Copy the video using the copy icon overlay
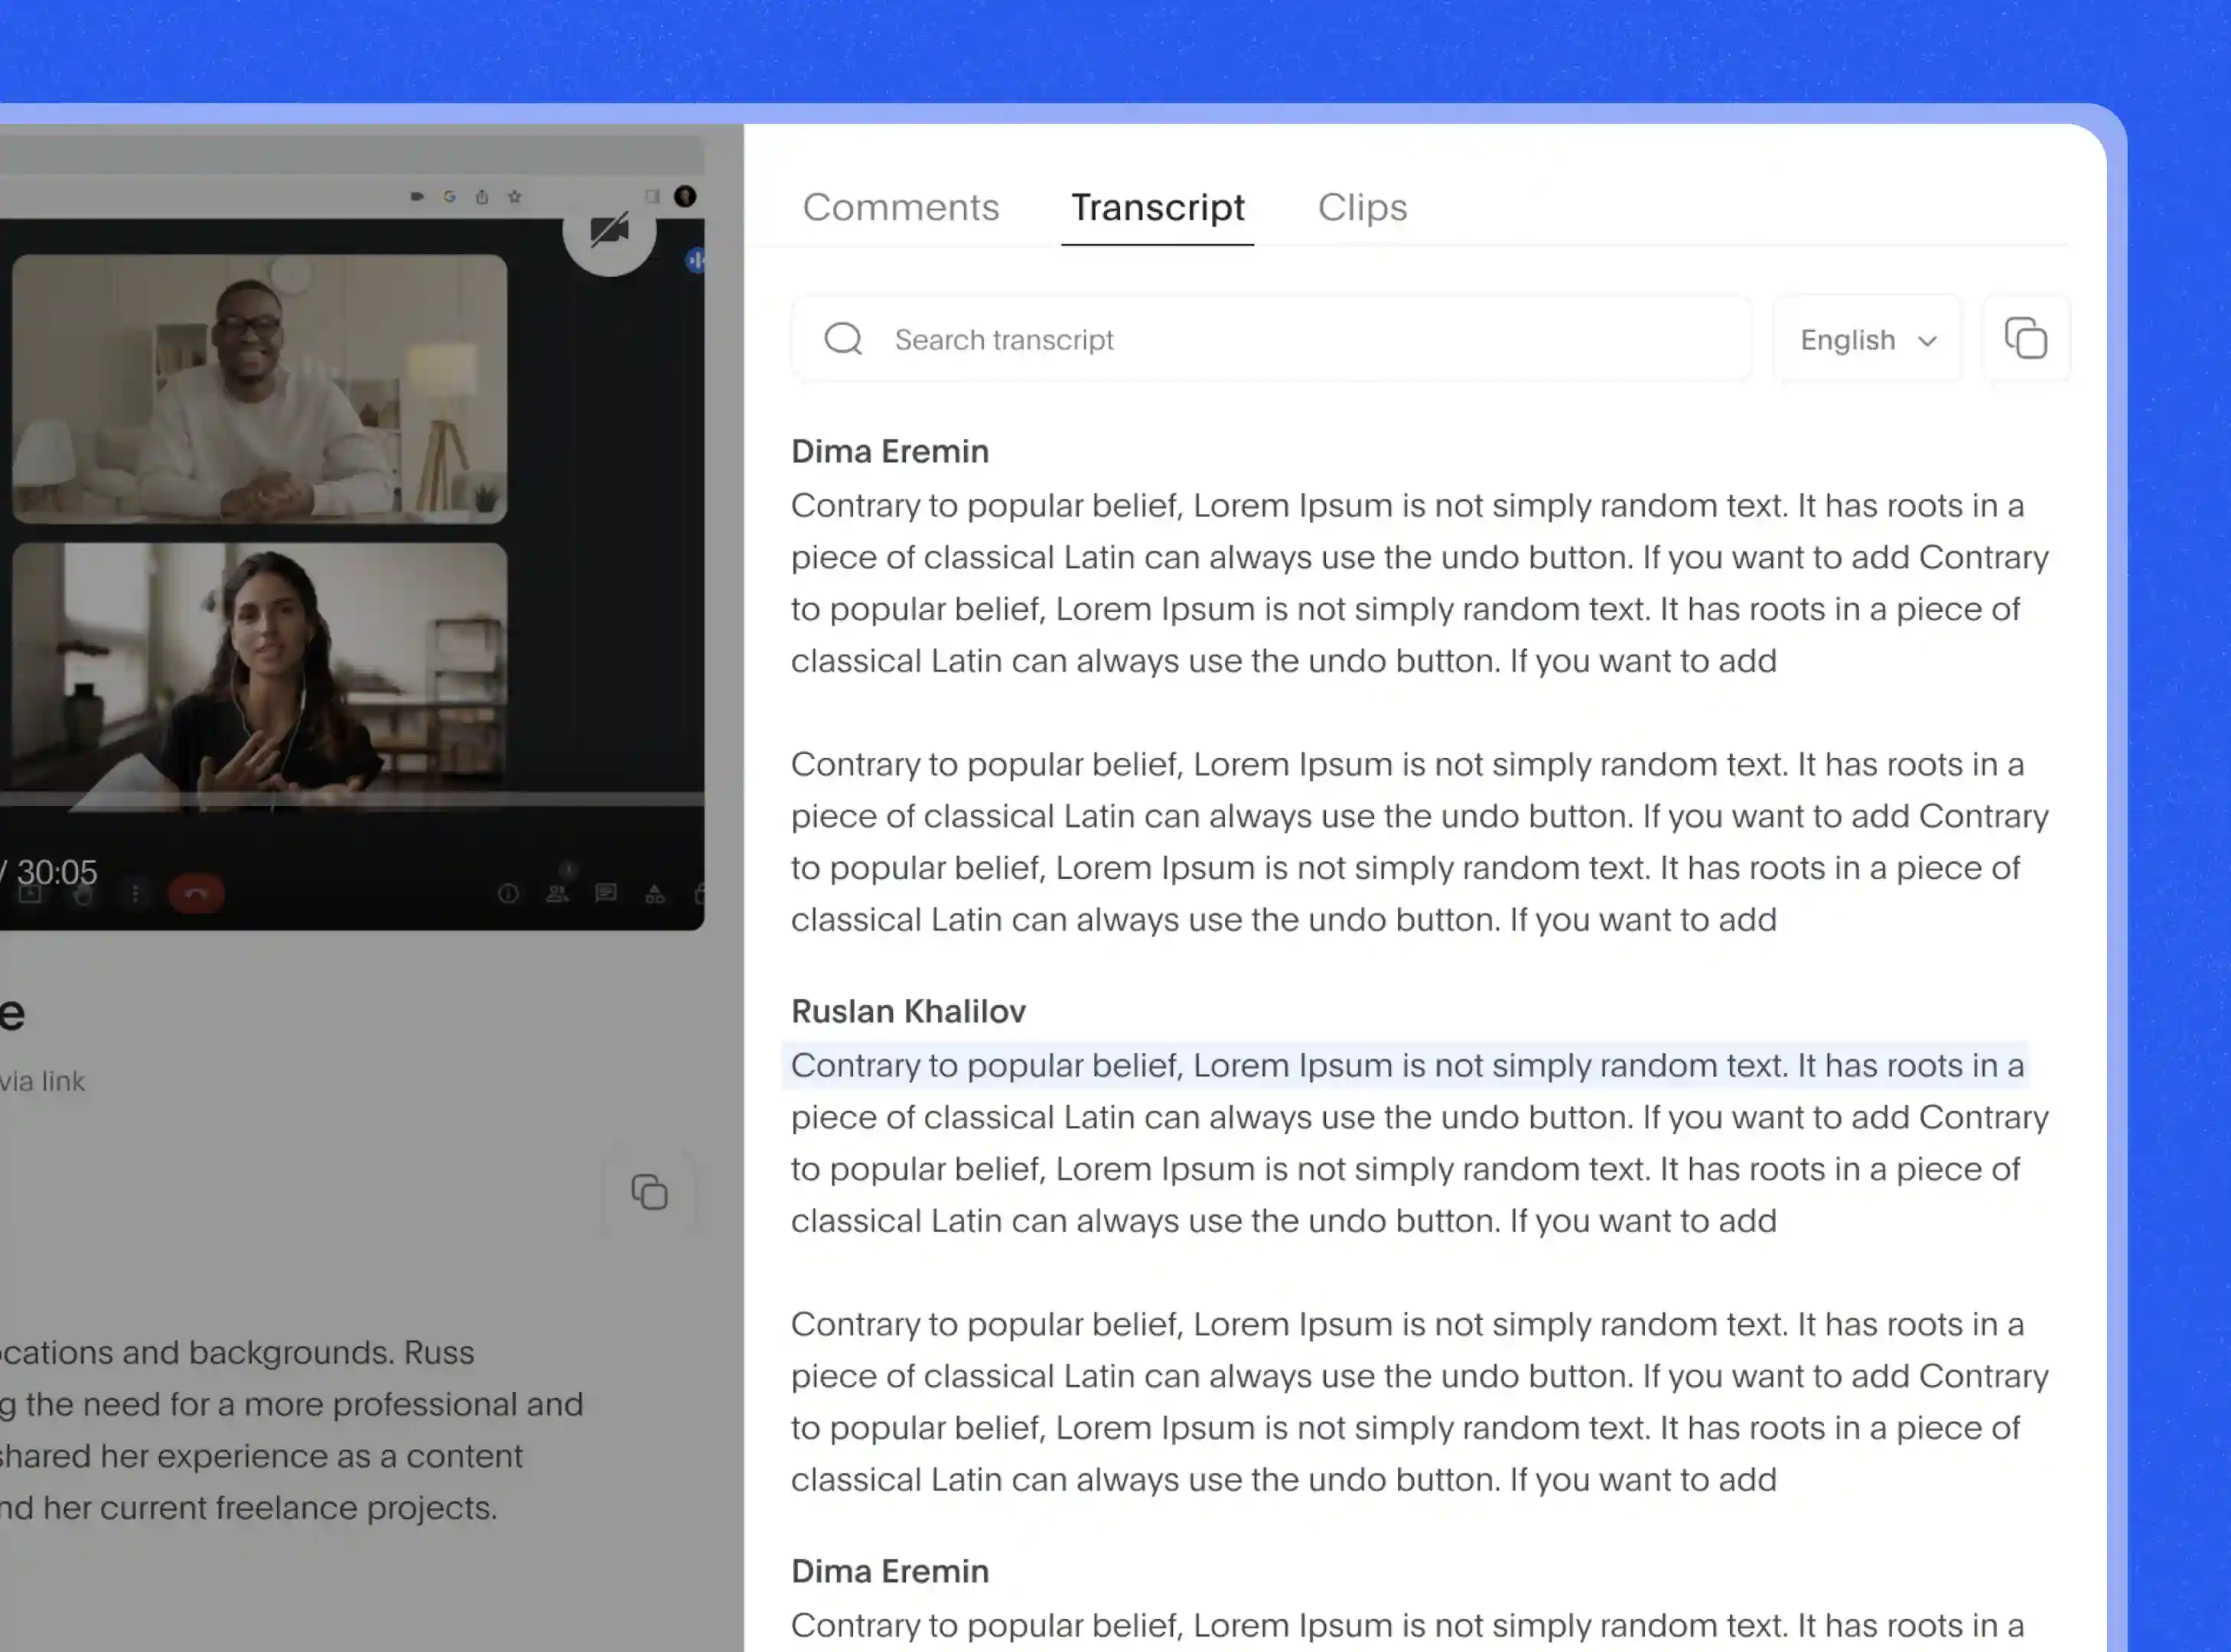 point(651,1191)
